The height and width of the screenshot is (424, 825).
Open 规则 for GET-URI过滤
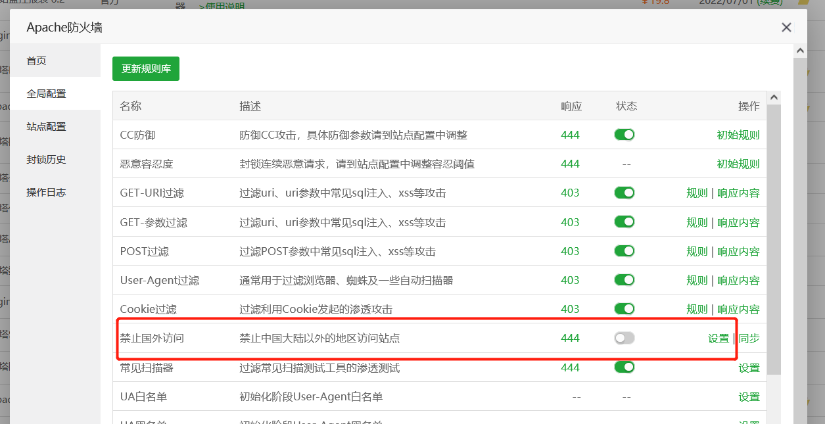697,193
